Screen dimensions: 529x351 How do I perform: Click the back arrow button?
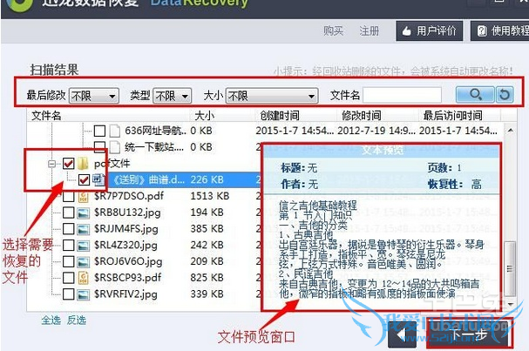[402, 334]
